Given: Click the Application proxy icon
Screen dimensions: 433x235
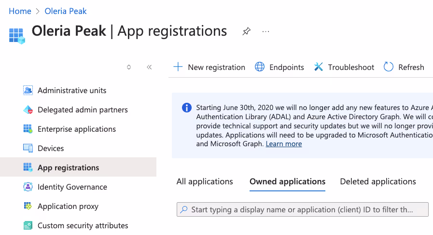Looking at the screenshot, I should (28, 206).
